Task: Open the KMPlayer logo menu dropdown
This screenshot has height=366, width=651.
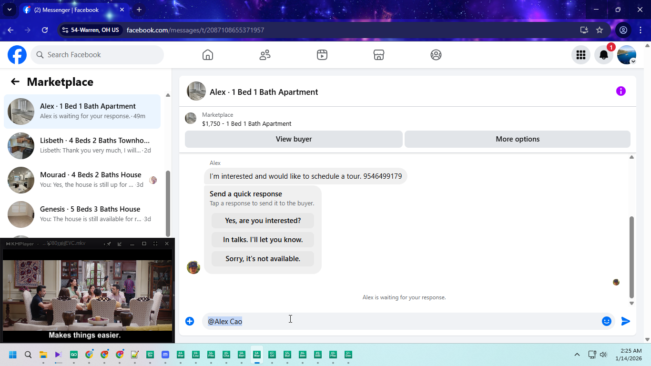Action: [x=22, y=244]
